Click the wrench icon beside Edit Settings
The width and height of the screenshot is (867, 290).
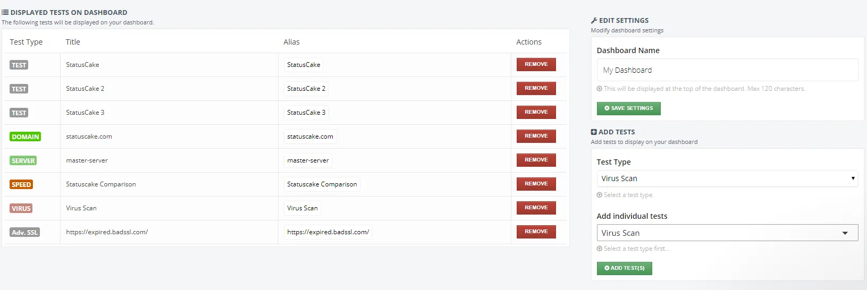(594, 21)
